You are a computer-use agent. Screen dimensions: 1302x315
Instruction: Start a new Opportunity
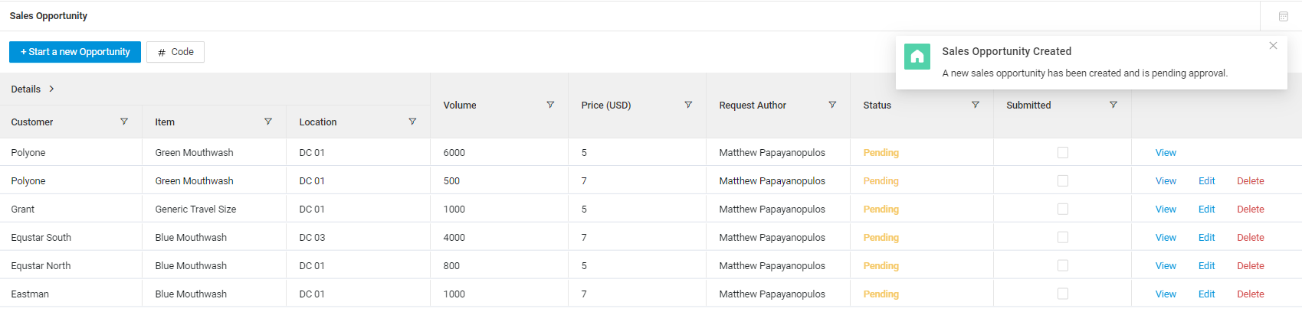click(75, 52)
